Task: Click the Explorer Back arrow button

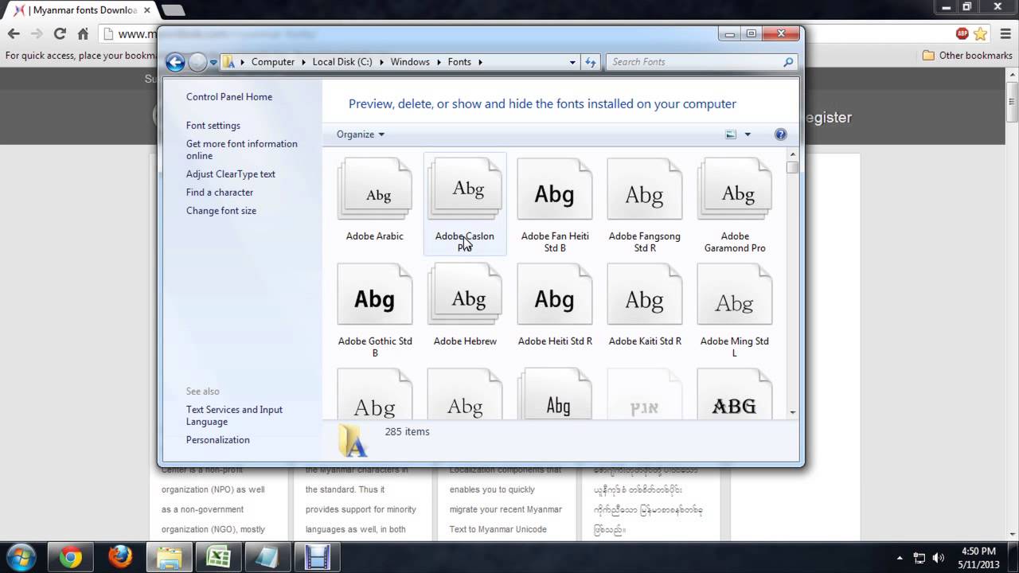Action: click(x=175, y=62)
